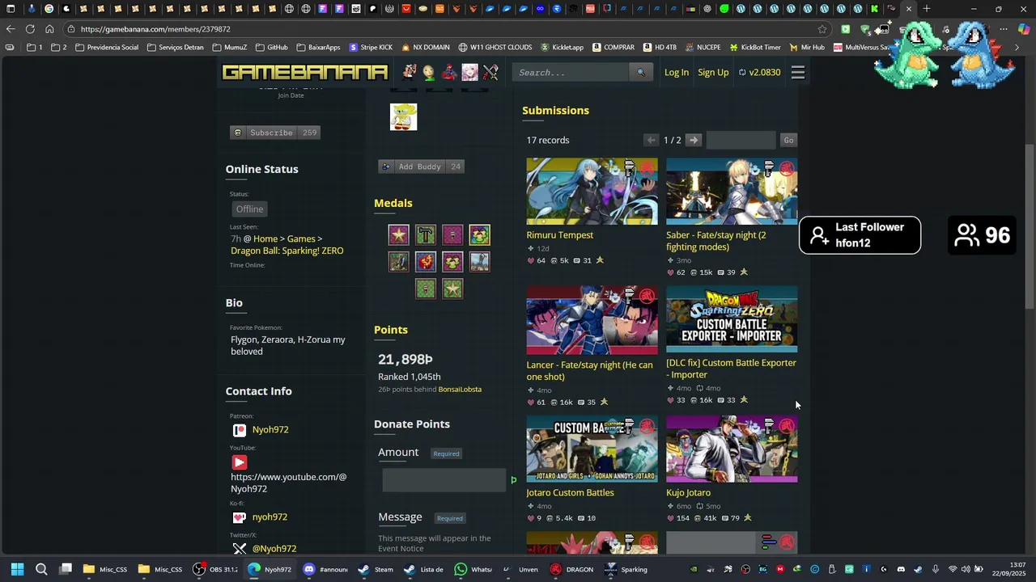Click the Rimuru Tempest title link
This screenshot has width=1036, height=582.
[560, 235]
